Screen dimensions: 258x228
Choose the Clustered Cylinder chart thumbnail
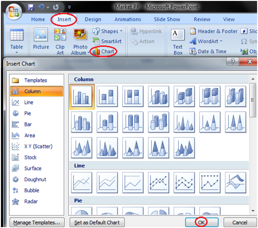82,122
